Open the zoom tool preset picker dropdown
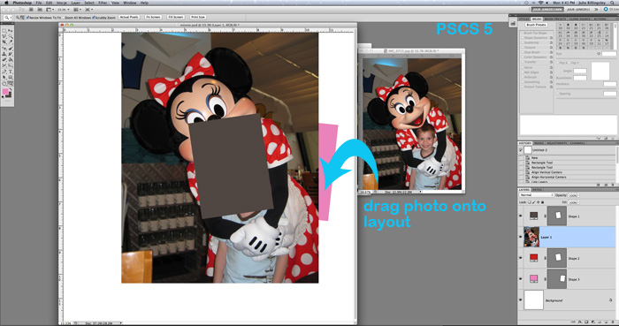This screenshot has width=619, height=326. click(7, 18)
